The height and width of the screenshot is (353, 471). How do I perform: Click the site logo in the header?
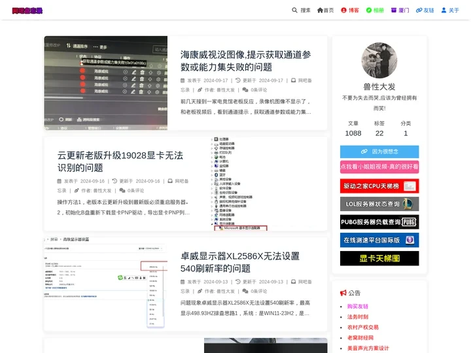coord(27,10)
